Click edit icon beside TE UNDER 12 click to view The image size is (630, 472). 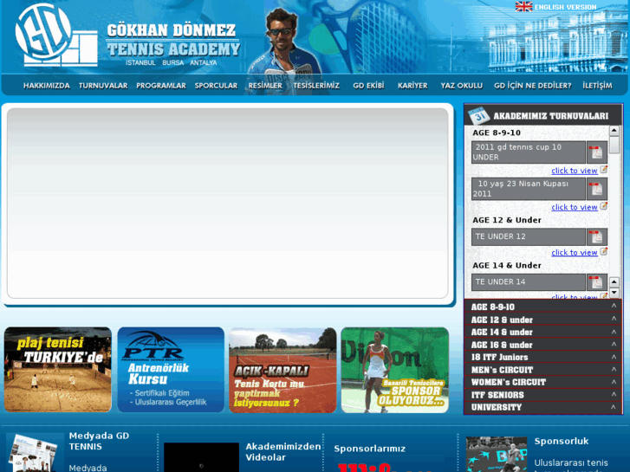(x=603, y=251)
